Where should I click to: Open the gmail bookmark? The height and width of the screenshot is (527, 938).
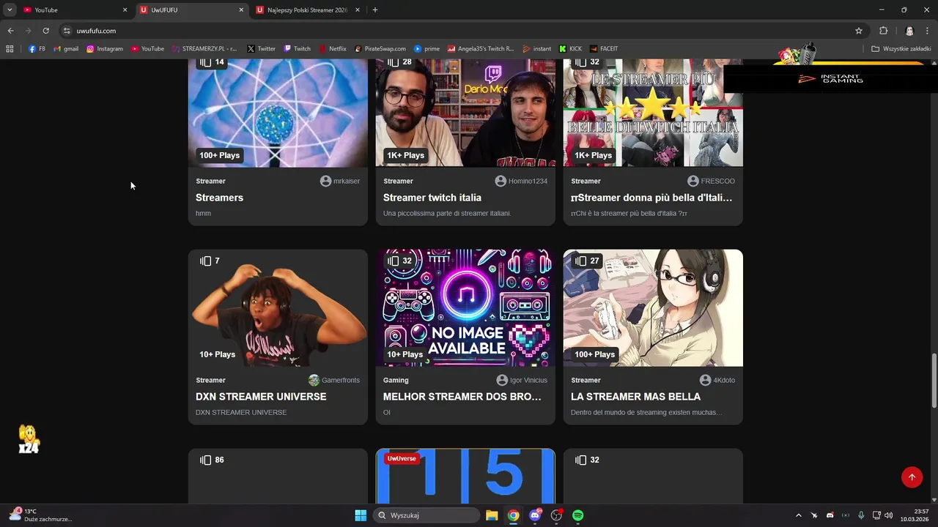pos(66,49)
